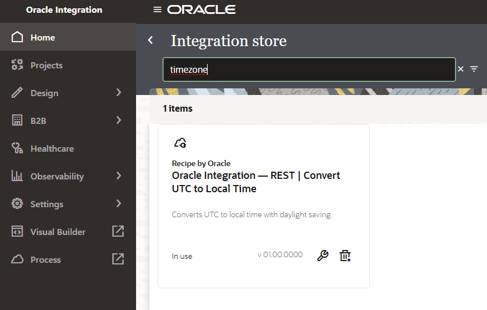Go to Home in the sidebar
Image resolution: width=487 pixels, height=310 pixels.
[43, 38]
